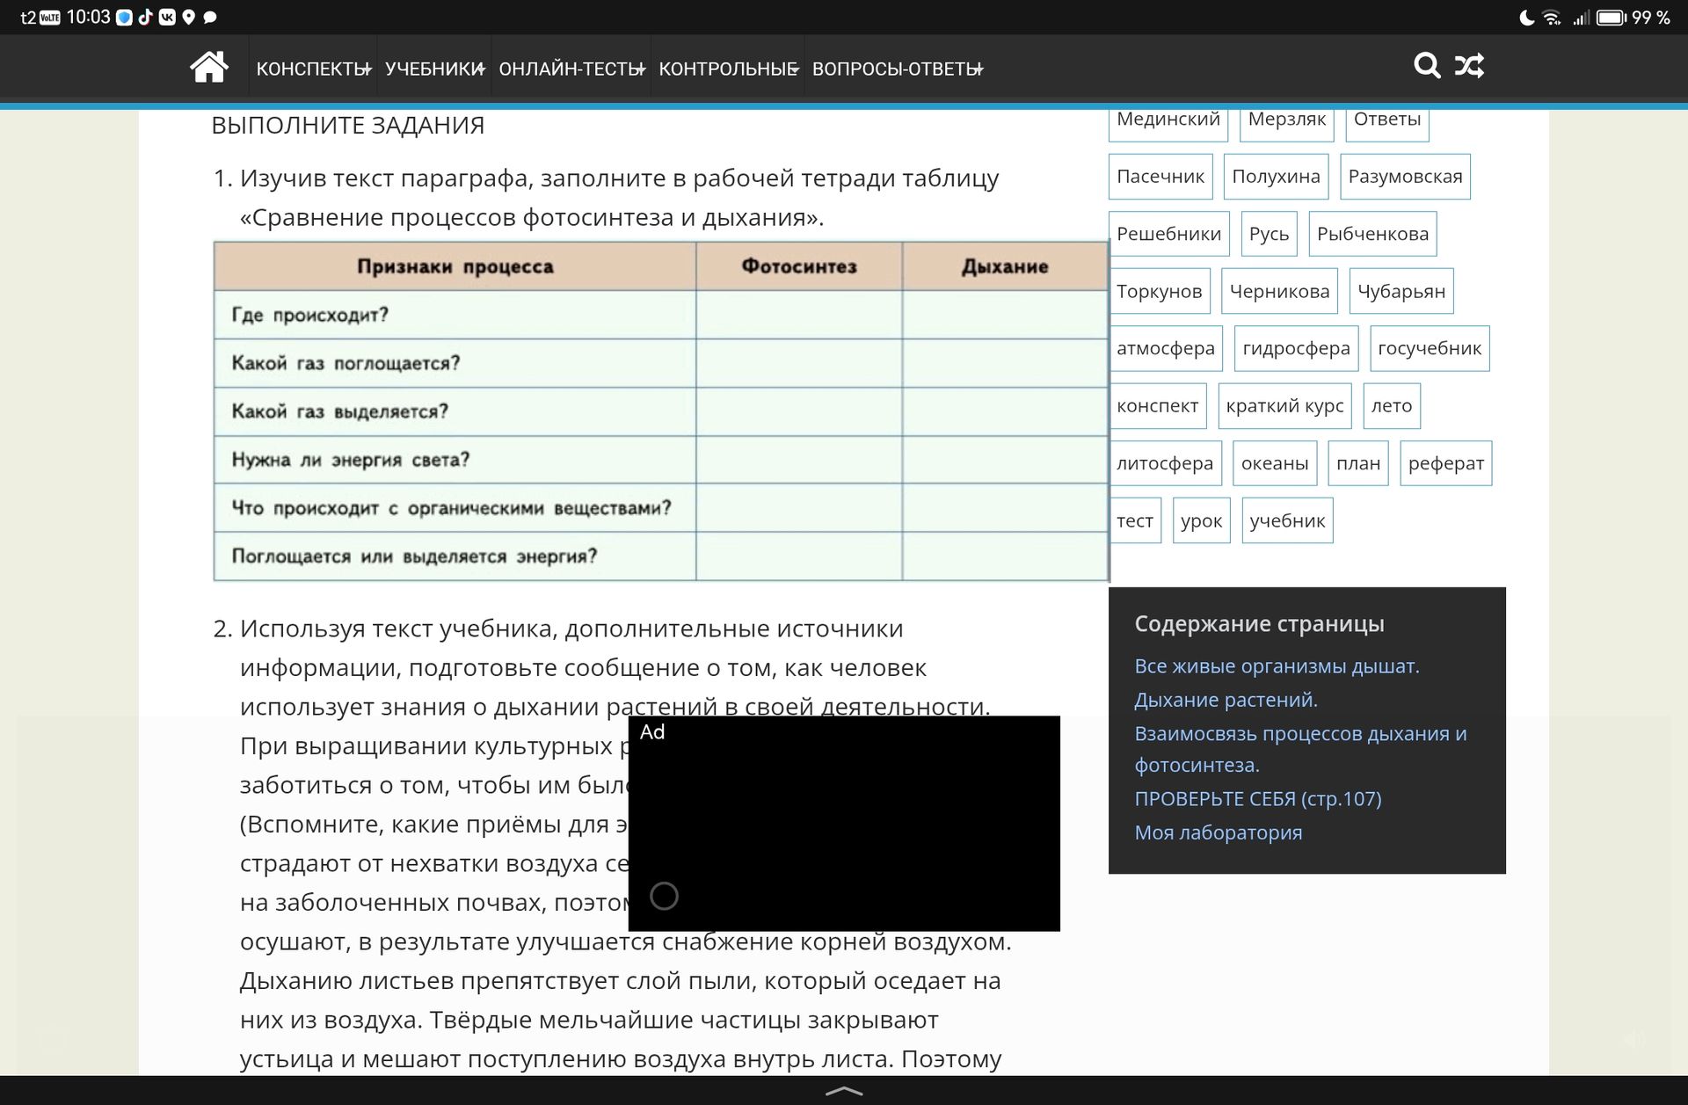Open the атмосфера tag
Viewport: 1688px width, 1105px height.
click(x=1166, y=348)
